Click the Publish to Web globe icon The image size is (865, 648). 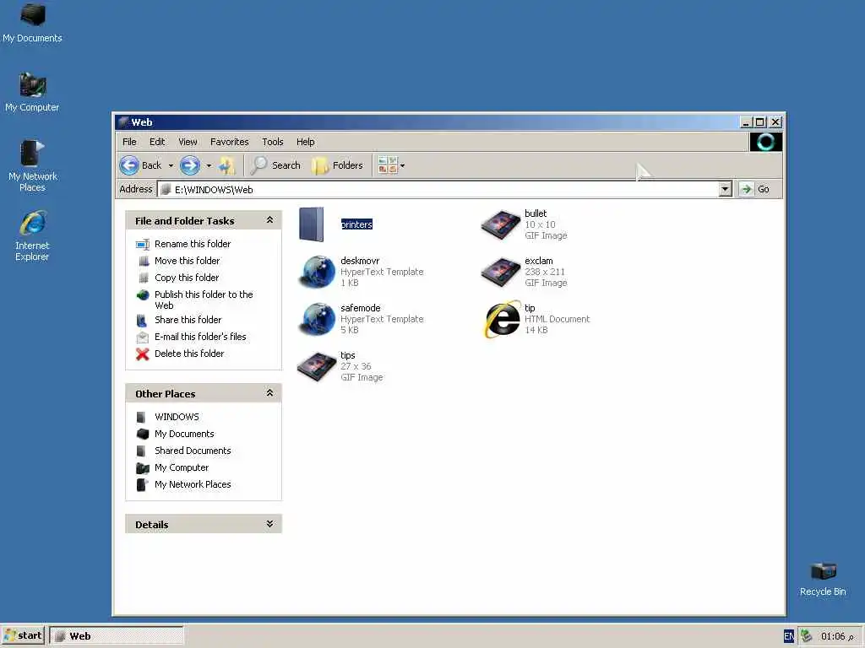point(142,294)
